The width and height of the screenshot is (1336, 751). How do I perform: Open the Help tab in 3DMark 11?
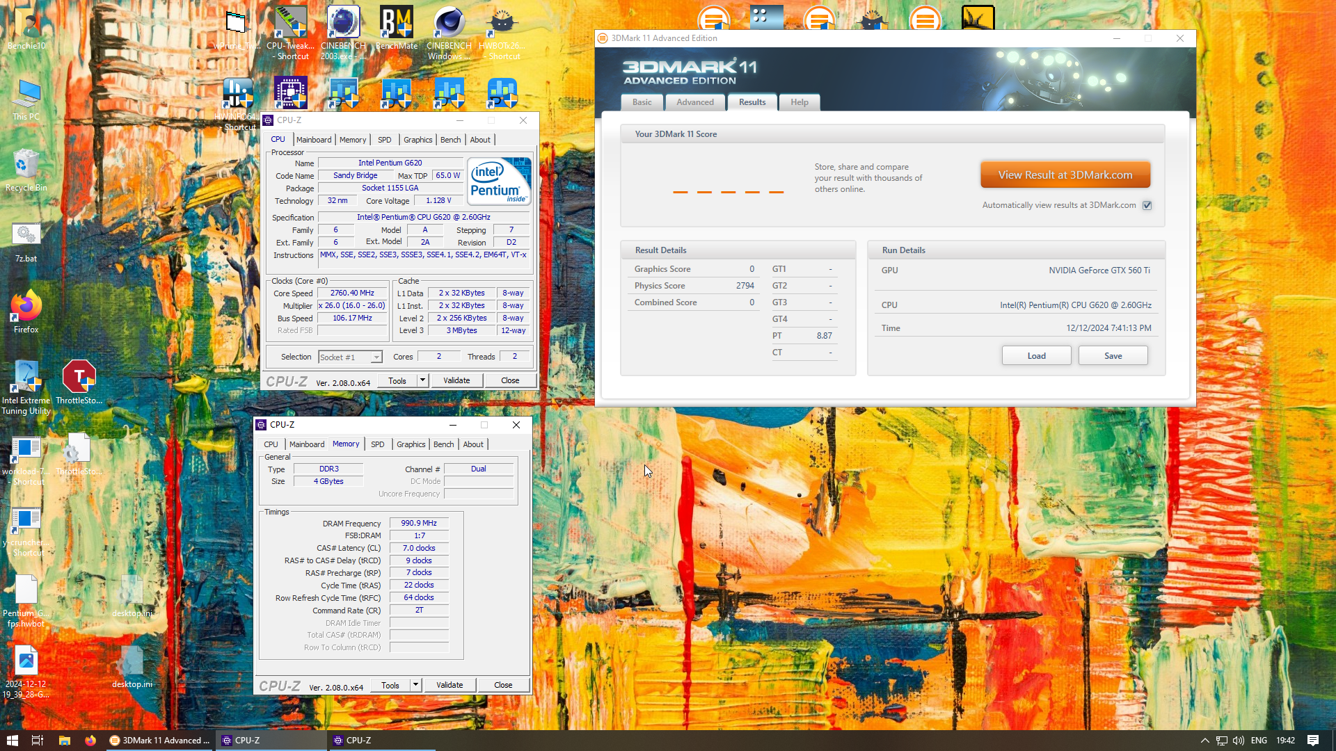(x=800, y=102)
